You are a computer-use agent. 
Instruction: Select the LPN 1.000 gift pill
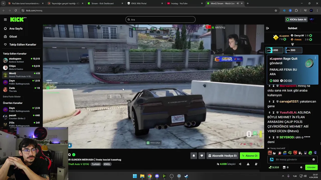pos(274,50)
